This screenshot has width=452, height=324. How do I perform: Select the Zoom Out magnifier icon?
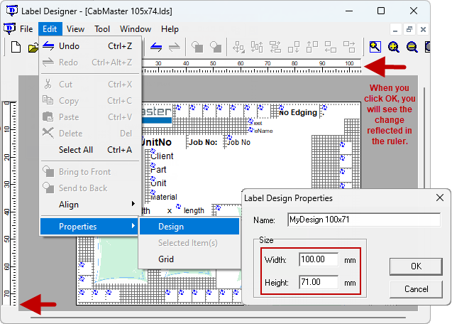tap(412, 47)
